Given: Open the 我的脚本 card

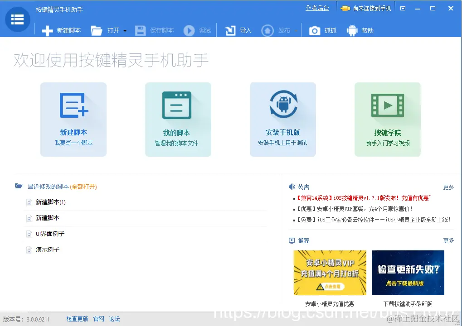Looking at the screenshot, I should (x=178, y=119).
